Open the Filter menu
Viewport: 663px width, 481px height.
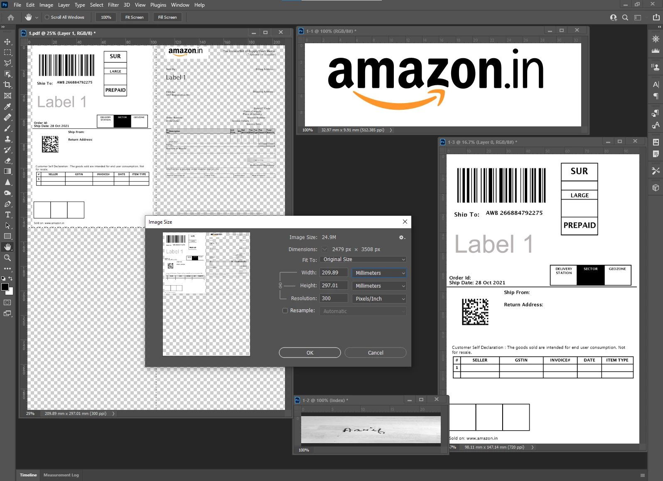coord(113,5)
